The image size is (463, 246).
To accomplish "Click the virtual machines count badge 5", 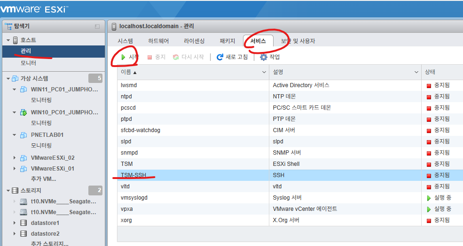I will pyautogui.click(x=96, y=78).
